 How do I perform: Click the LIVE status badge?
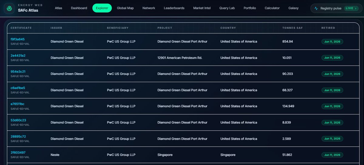[x=351, y=8]
